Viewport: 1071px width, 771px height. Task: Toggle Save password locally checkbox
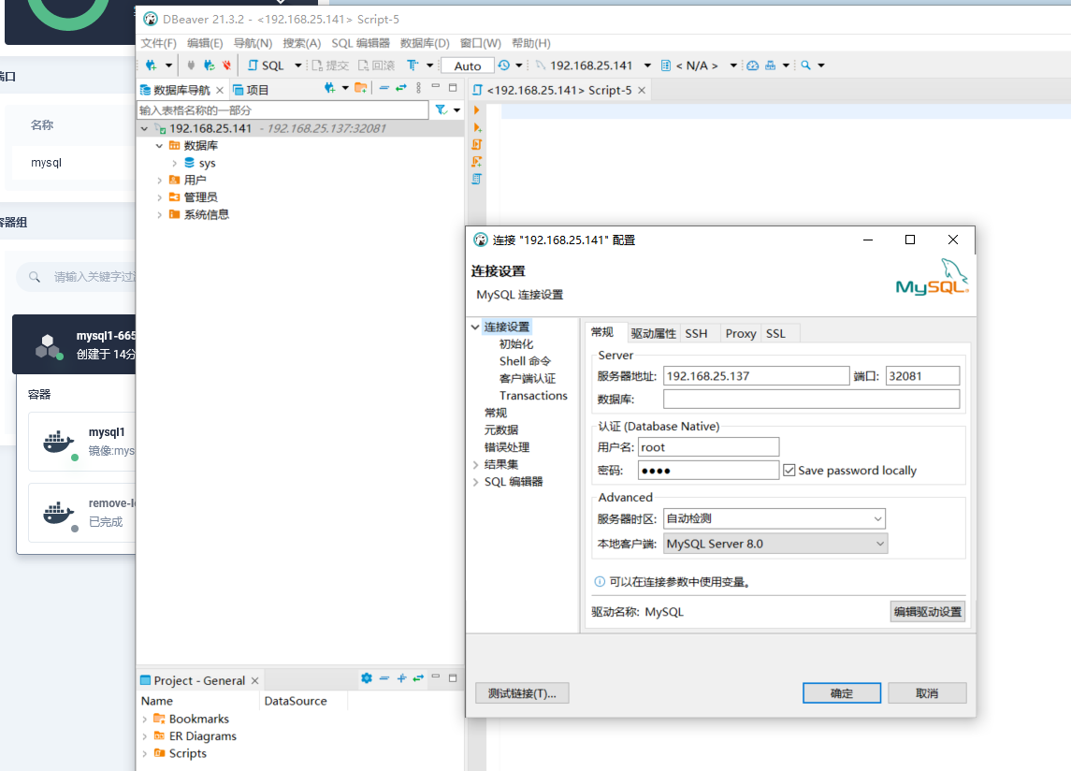coord(789,471)
